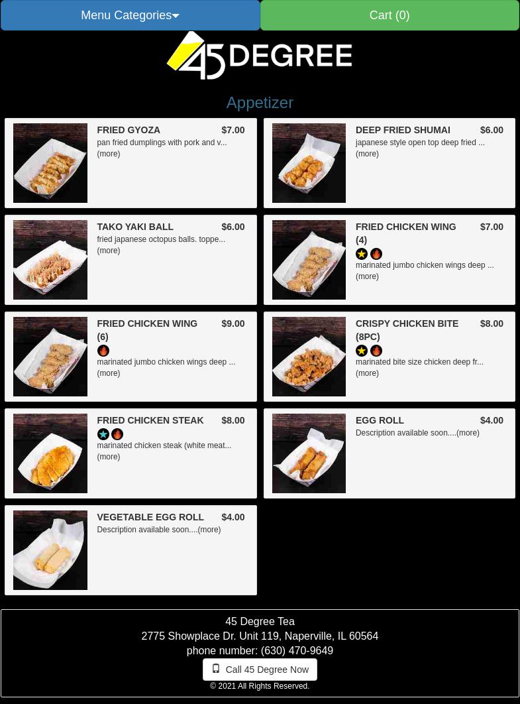Viewport: 520px width, 704px height.
Task: Expand Tako Yaki Ball description (more)
Action: 109,251
